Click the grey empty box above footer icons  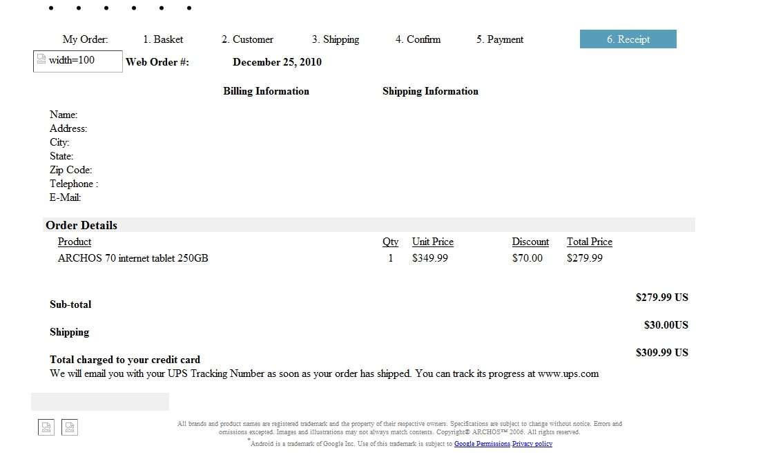(100, 401)
